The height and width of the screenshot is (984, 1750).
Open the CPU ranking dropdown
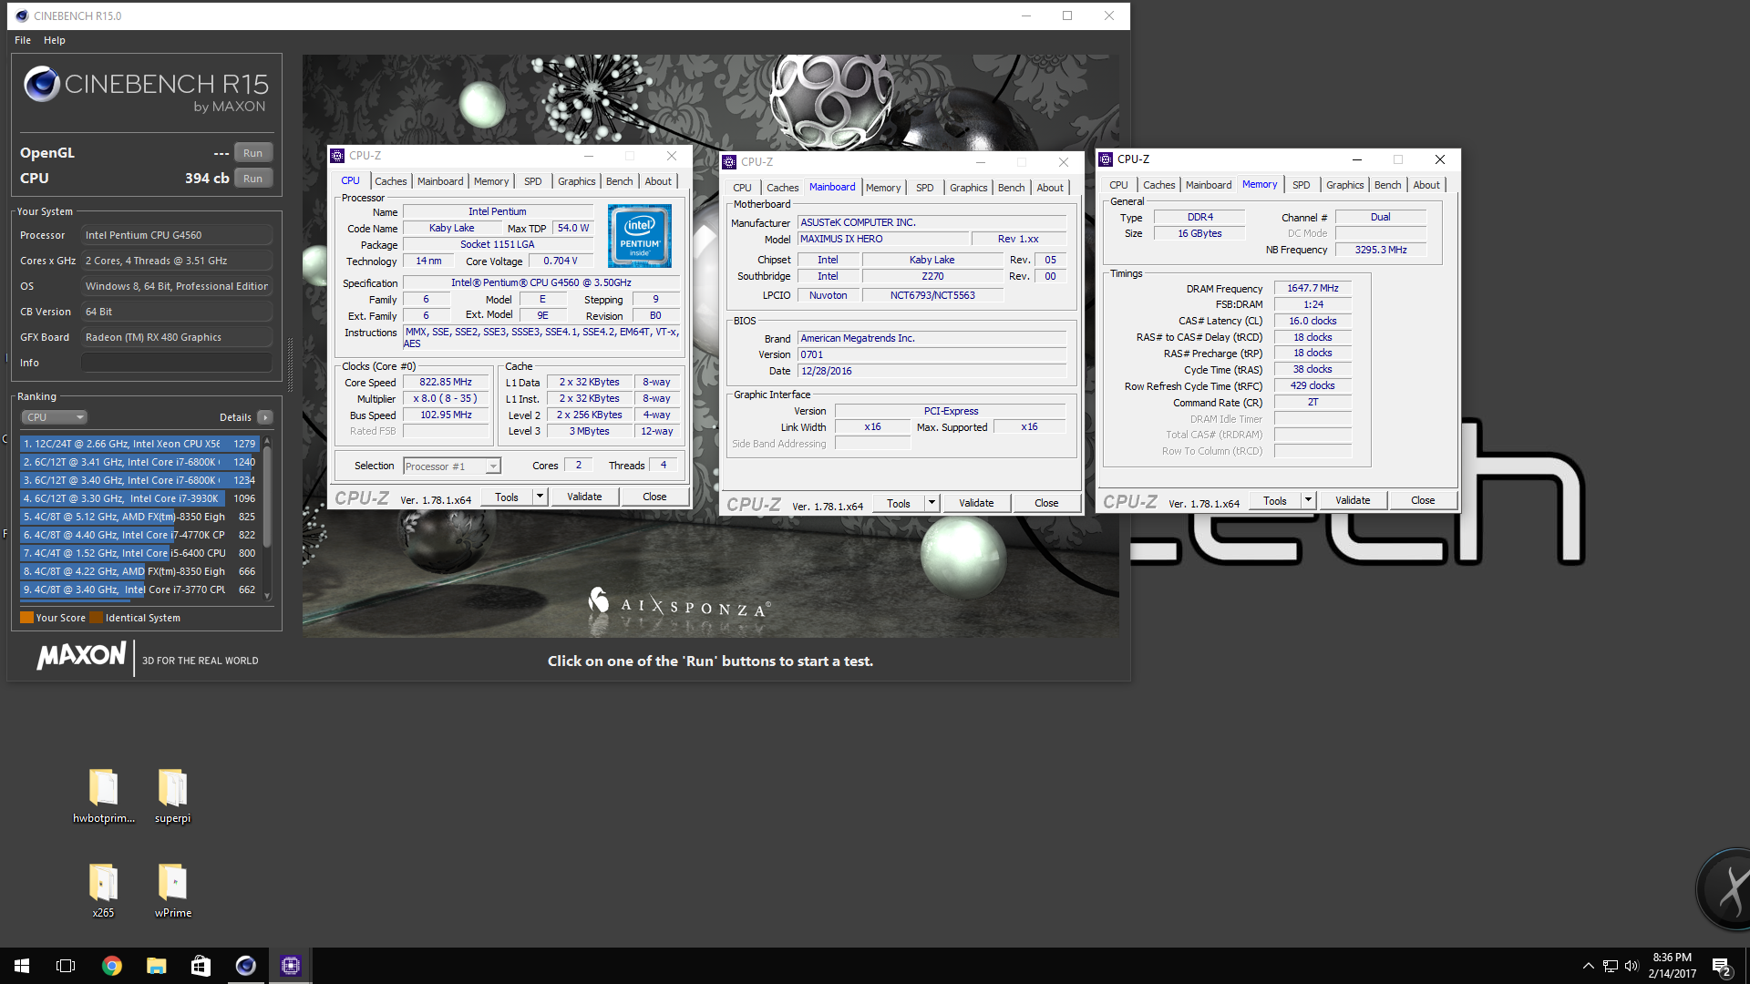coord(54,417)
